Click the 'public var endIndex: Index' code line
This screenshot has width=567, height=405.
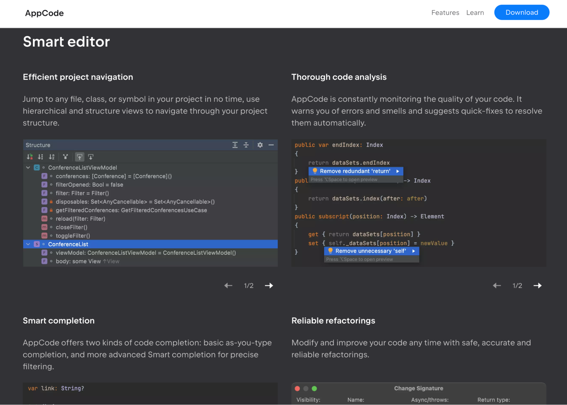(x=339, y=145)
